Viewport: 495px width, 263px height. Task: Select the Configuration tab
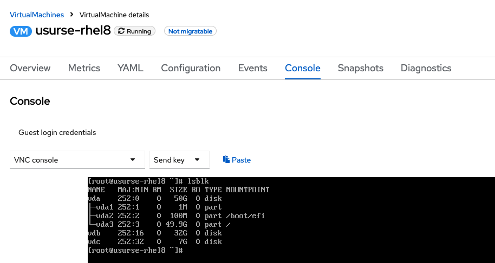[x=191, y=68]
